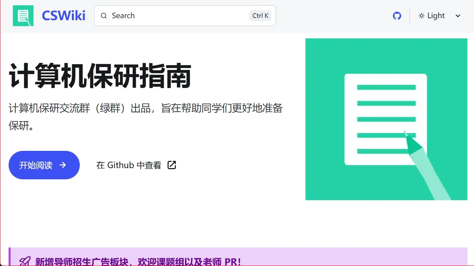Click the magnifying glass search icon
Image resolution: width=474 pixels, height=266 pixels.
104,16
